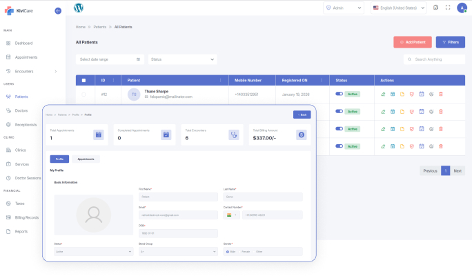Open Patients in the sidebar
The width and height of the screenshot is (472, 276).
[21, 97]
